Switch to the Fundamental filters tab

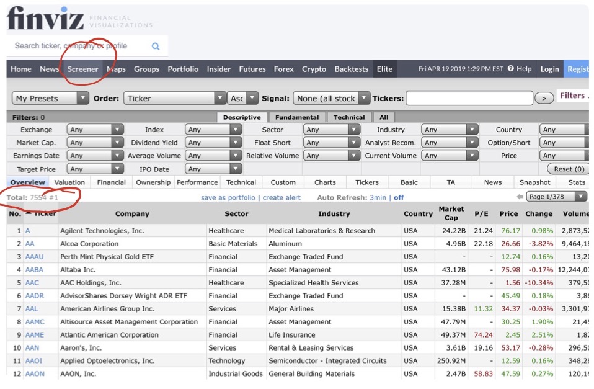pyautogui.click(x=297, y=117)
